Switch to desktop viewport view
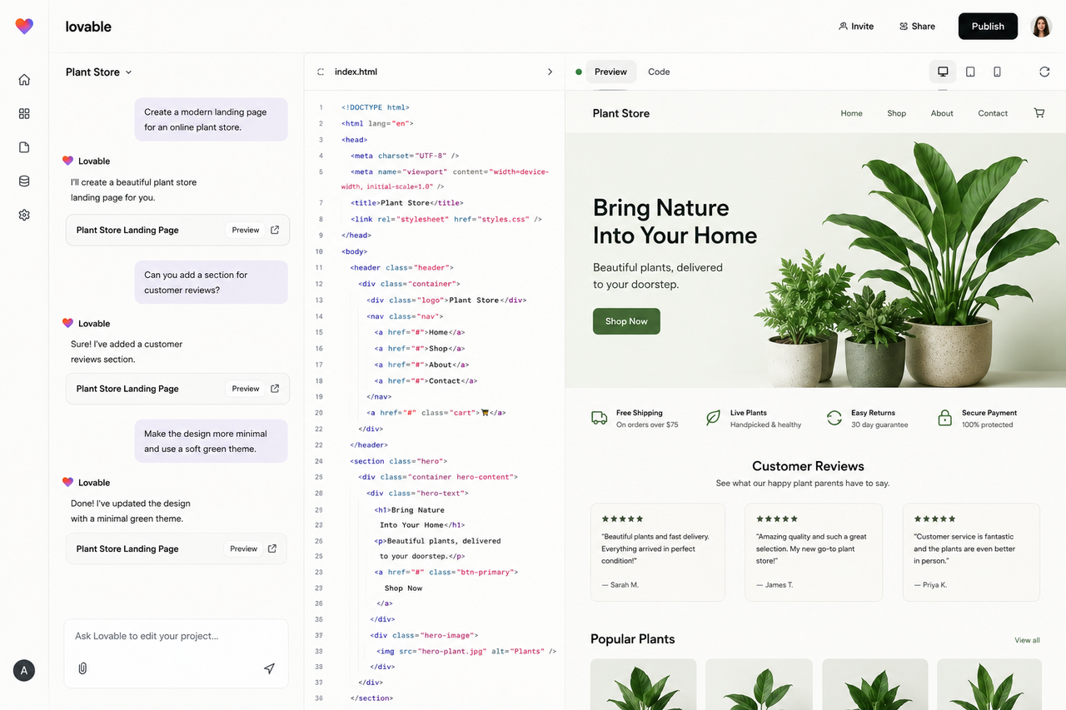This screenshot has width=1066, height=710. click(x=943, y=72)
